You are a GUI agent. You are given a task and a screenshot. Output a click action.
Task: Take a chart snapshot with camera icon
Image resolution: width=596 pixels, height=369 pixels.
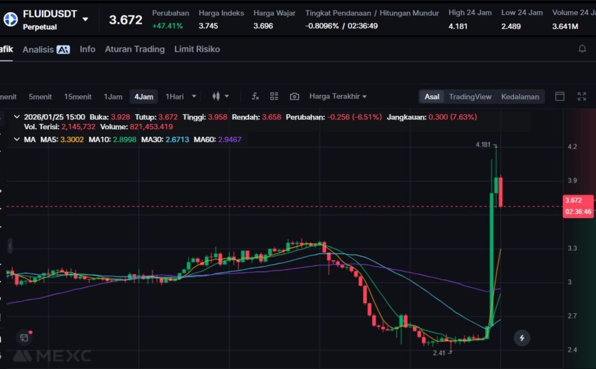click(295, 97)
